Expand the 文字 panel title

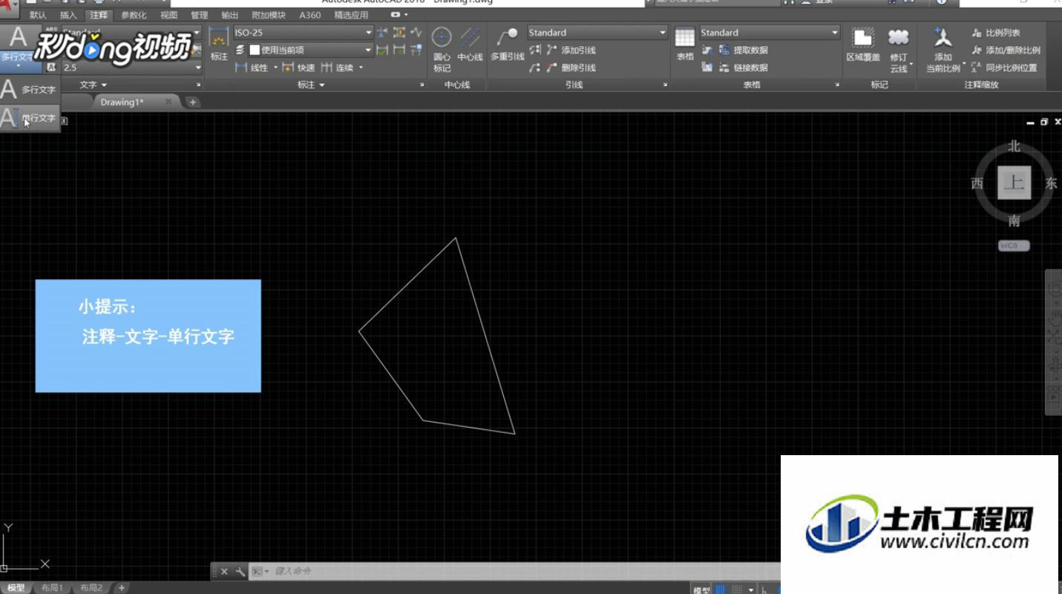[x=94, y=85]
